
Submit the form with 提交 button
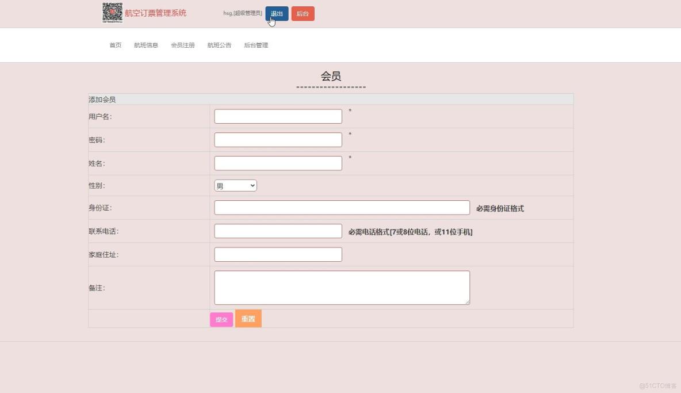221,318
